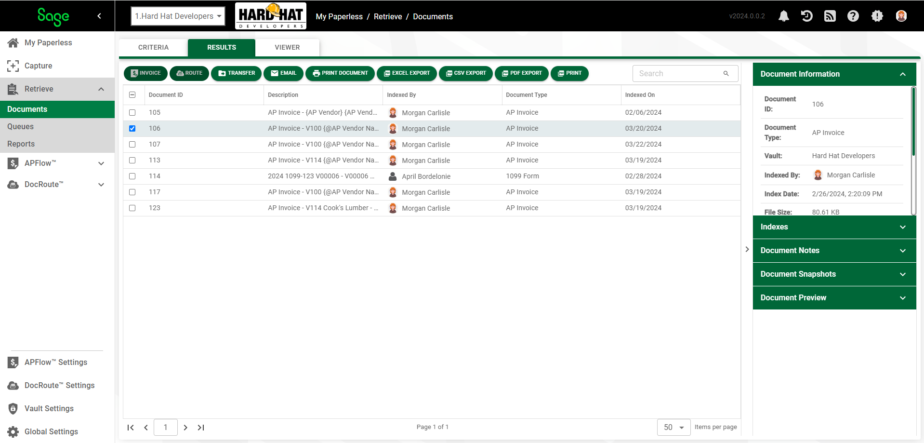
Task: Check the box for document 107
Action: [x=132, y=144]
